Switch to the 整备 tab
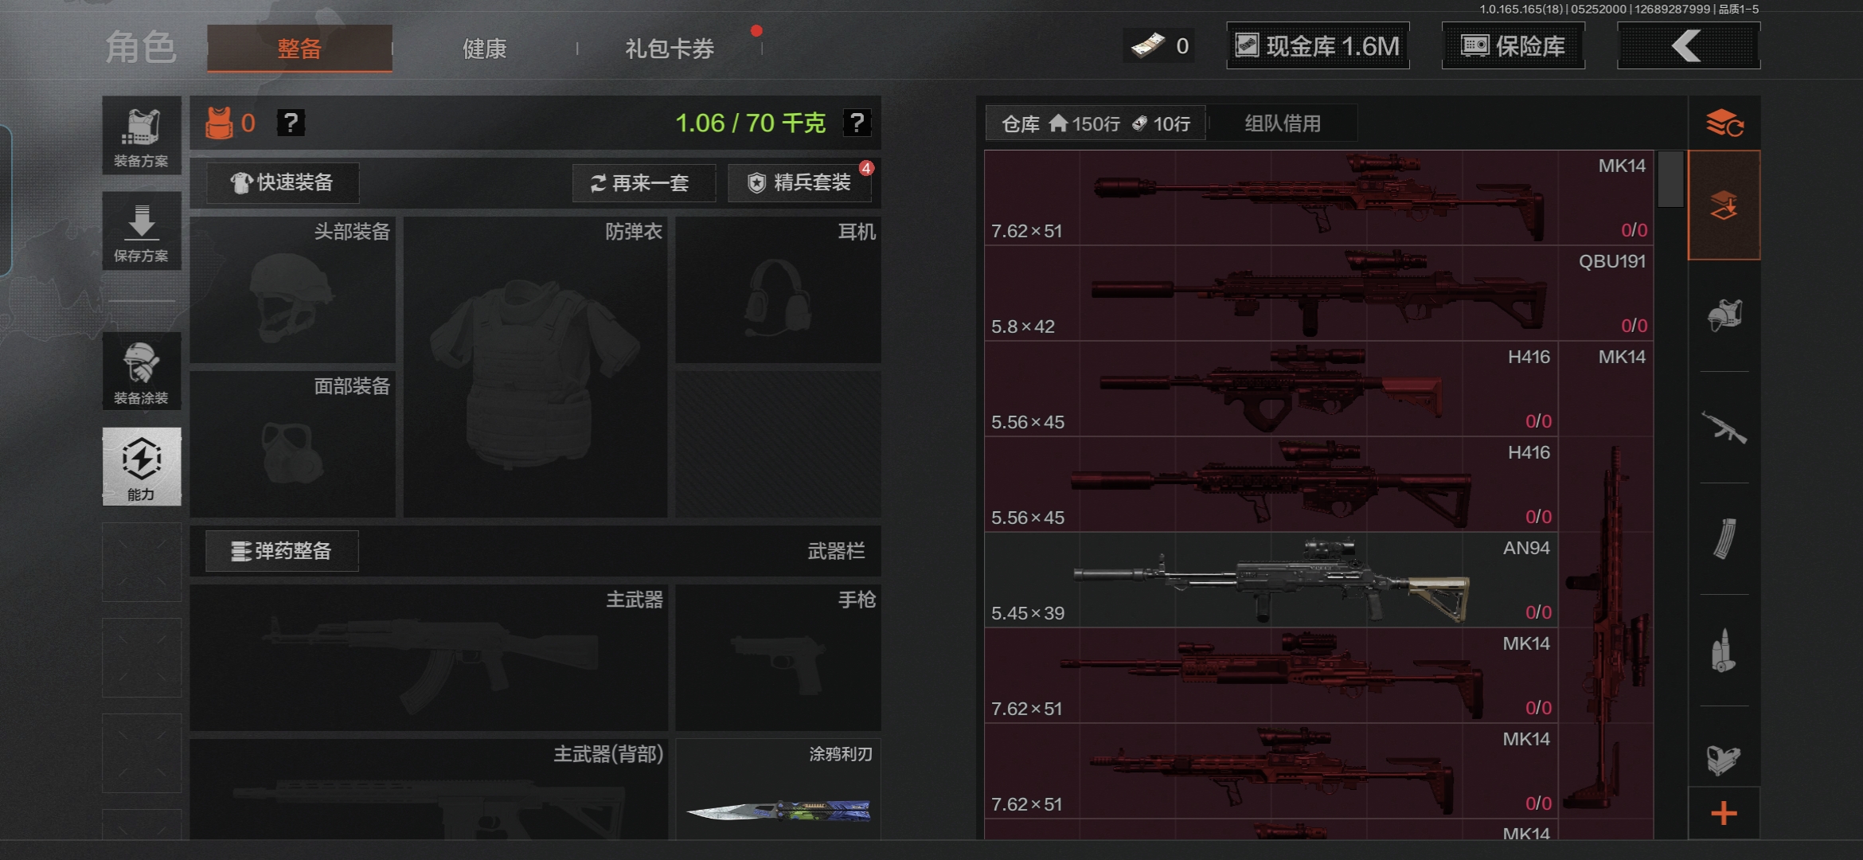The height and width of the screenshot is (860, 1863). click(x=299, y=48)
